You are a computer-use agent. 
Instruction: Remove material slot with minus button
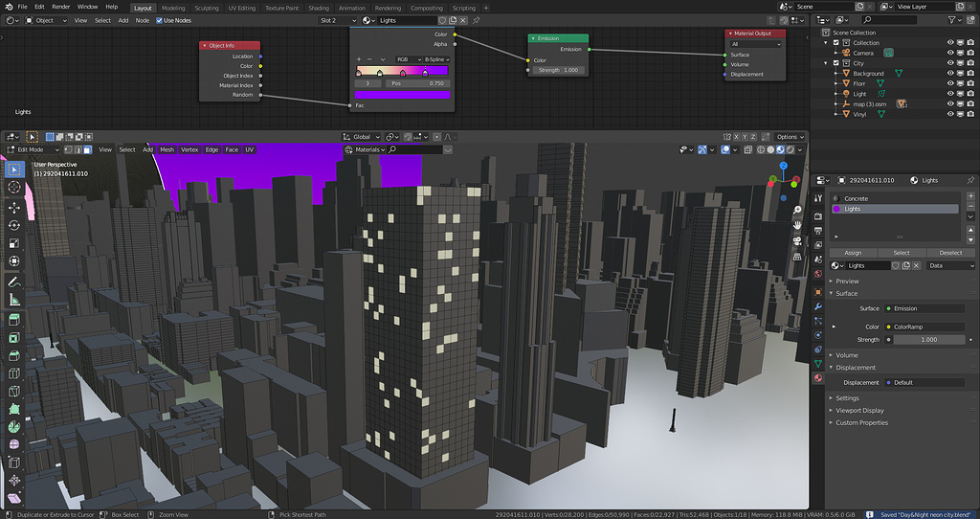(970, 206)
